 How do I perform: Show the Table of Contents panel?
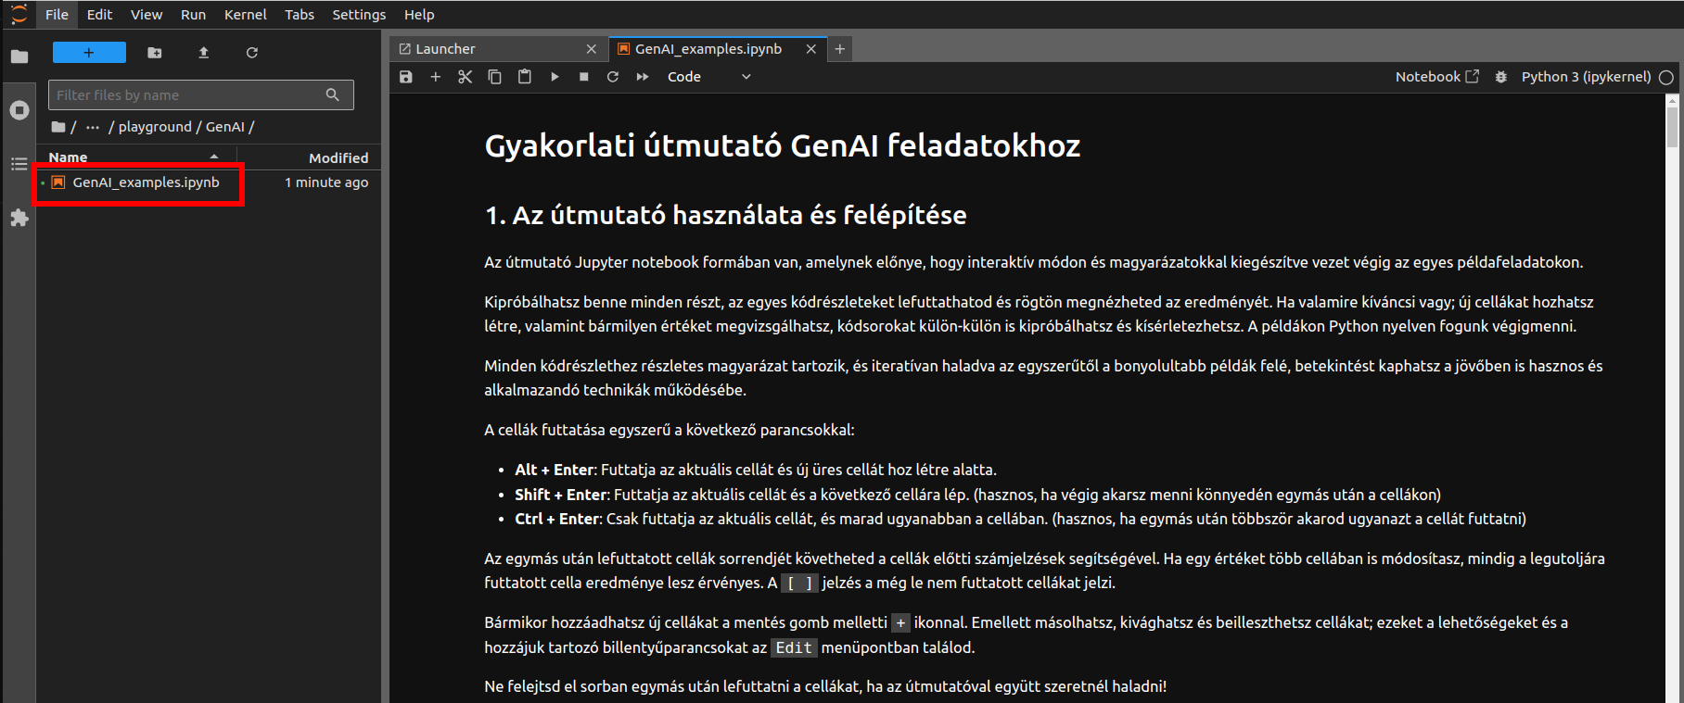(19, 164)
